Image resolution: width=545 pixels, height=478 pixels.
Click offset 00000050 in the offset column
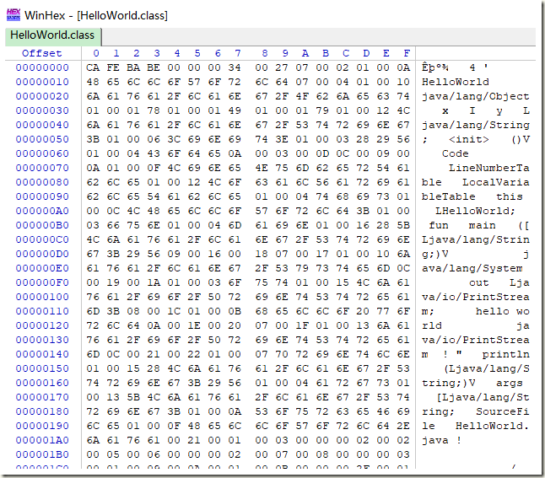[42, 139]
